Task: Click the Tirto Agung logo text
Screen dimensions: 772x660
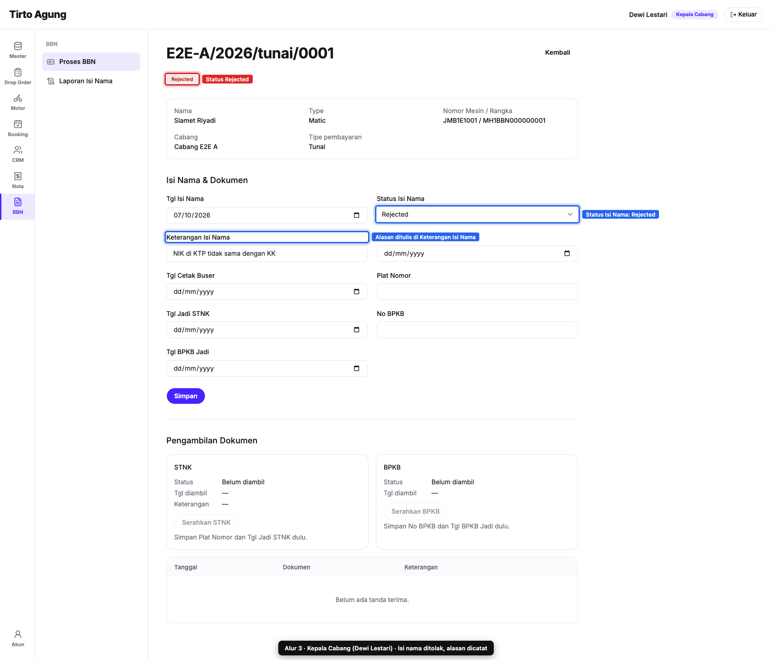Action: 38,15
